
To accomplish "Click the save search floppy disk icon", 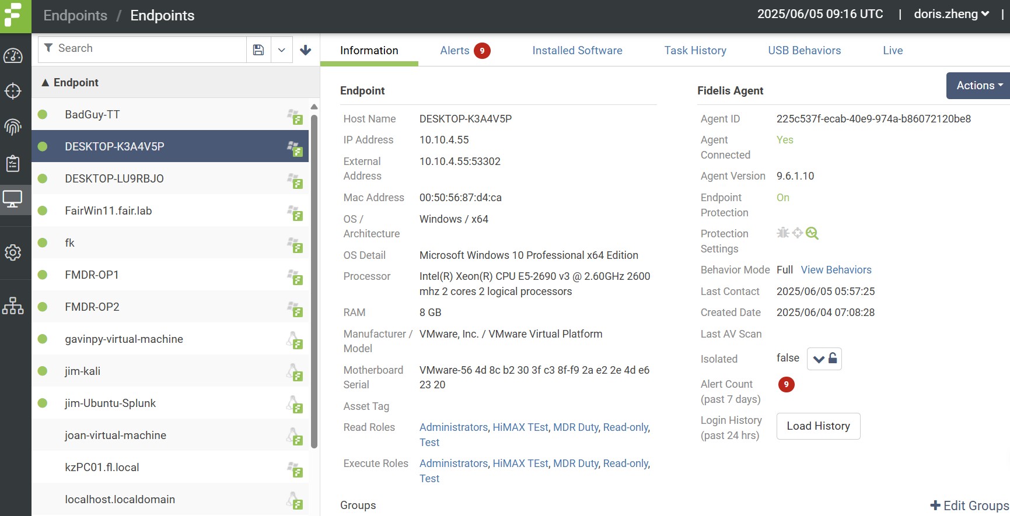I will coord(258,50).
